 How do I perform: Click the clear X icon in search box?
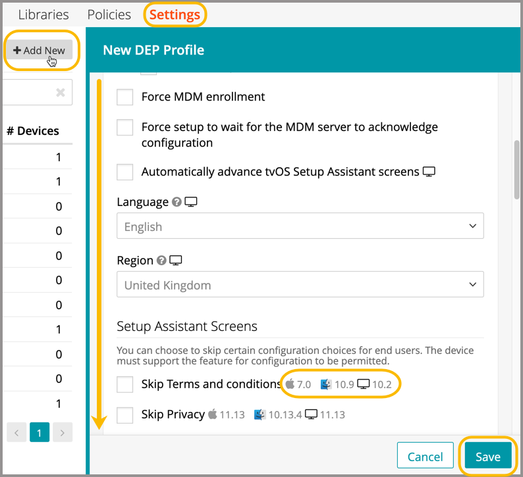[x=61, y=93]
